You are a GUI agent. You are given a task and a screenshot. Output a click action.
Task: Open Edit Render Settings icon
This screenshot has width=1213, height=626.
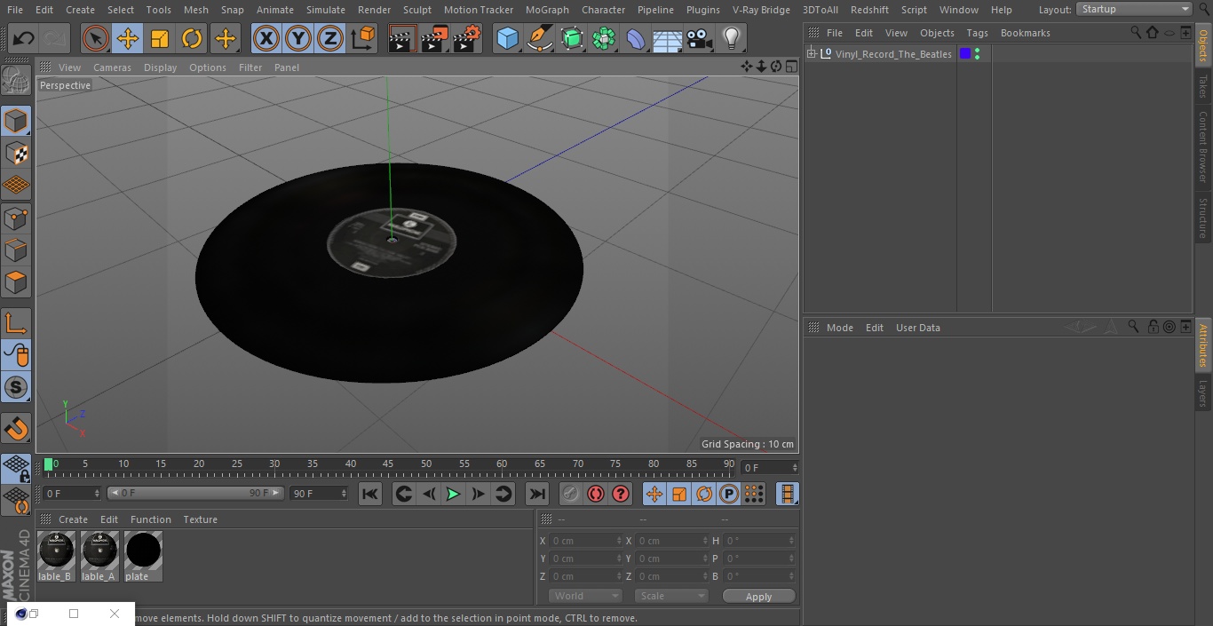pyautogui.click(x=467, y=39)
